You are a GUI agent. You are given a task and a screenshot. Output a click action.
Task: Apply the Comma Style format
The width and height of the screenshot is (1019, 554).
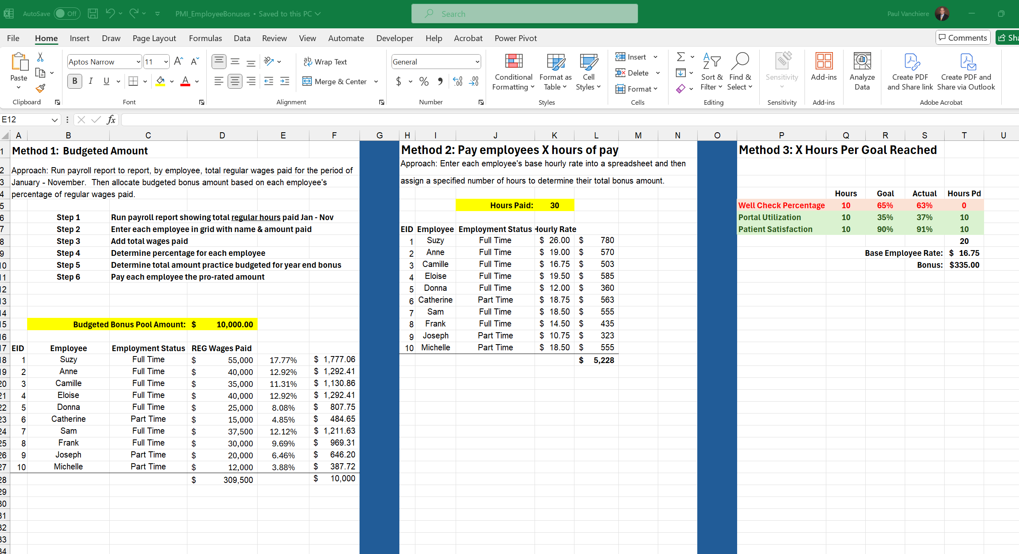coord(440,81)
